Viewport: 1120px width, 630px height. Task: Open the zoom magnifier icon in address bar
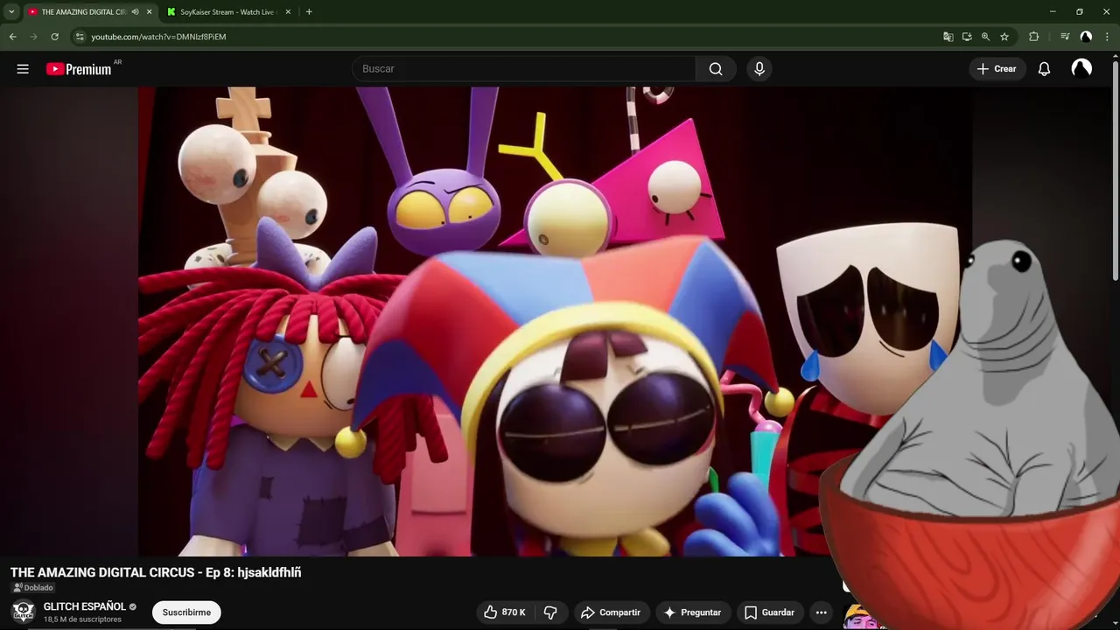tap(985, 37)
